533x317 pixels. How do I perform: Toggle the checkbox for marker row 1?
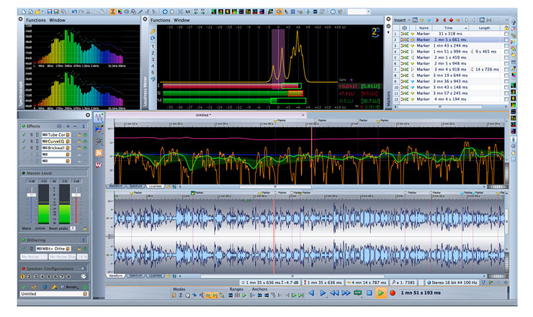(x=506, y=34)
